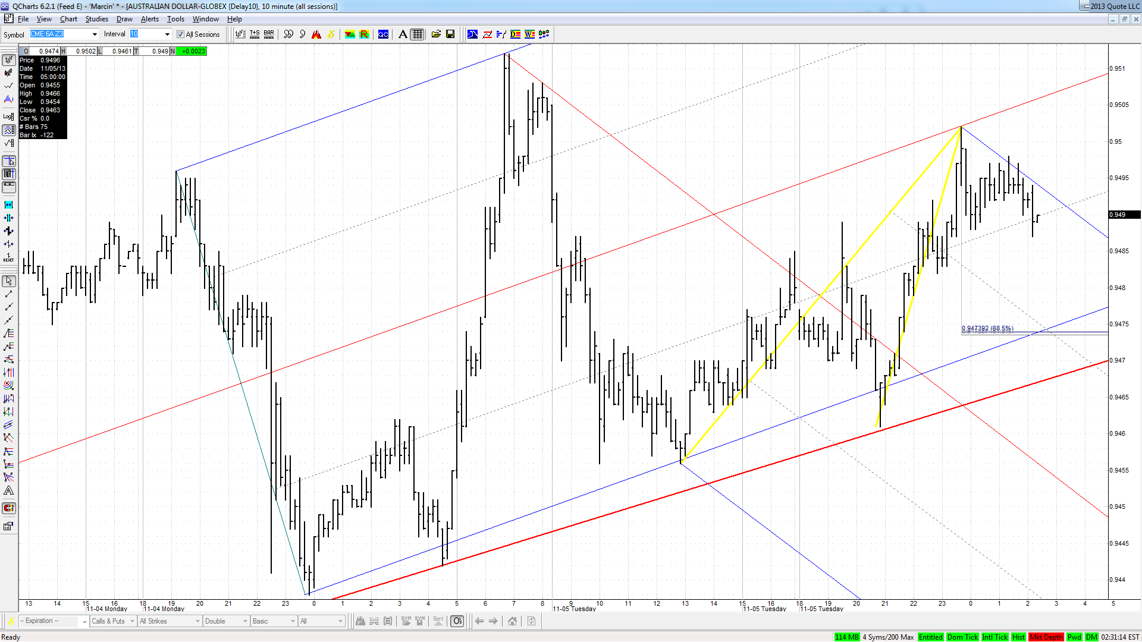Click the yellow delta icon in top toolbar

331,34
